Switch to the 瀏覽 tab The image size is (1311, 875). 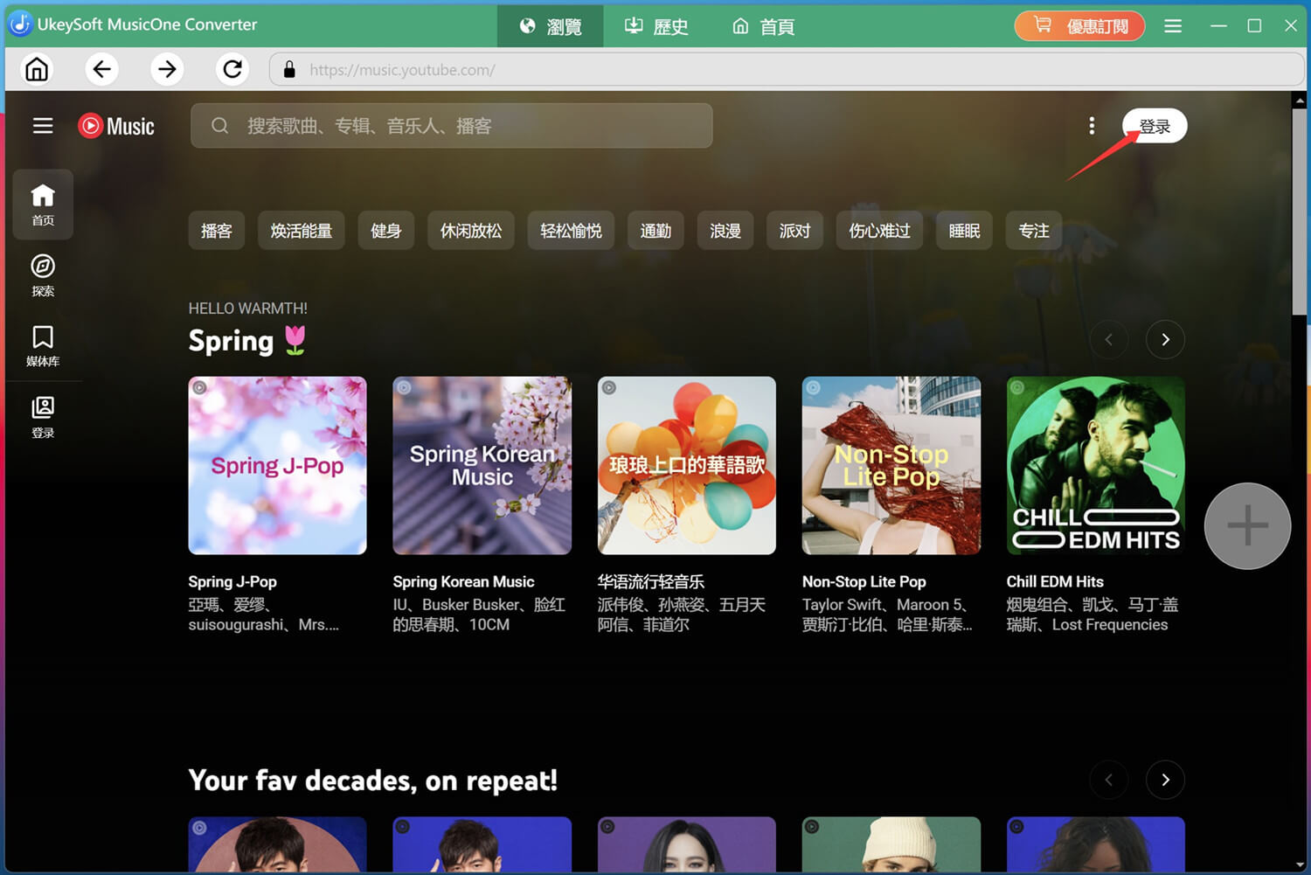pos(550,26)
